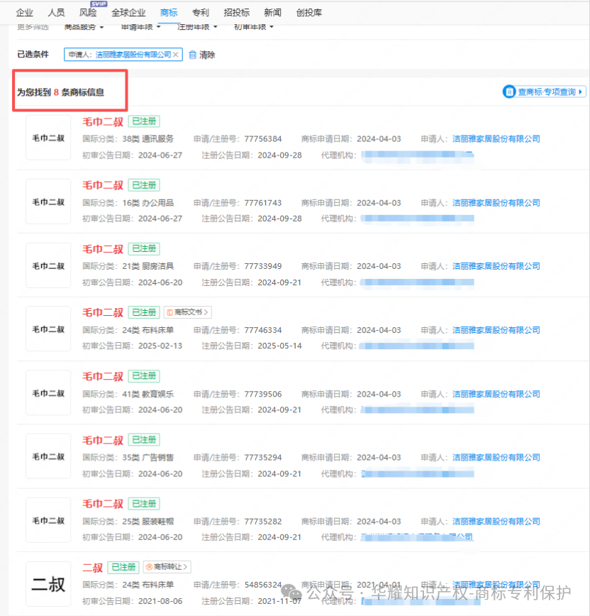Click 已注册 status badge on 二叔 entry
The width and height of the screenshot is (590, 616).
tap(123, 567)
